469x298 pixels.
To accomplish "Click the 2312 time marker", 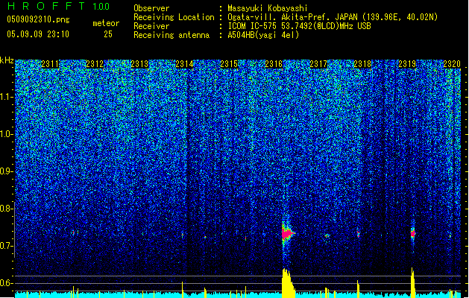I will [x=95, y=64].
